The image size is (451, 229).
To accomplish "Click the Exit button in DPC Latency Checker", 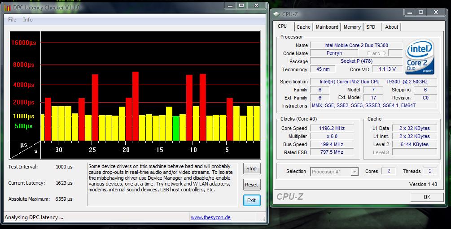I will click(251, 200).
